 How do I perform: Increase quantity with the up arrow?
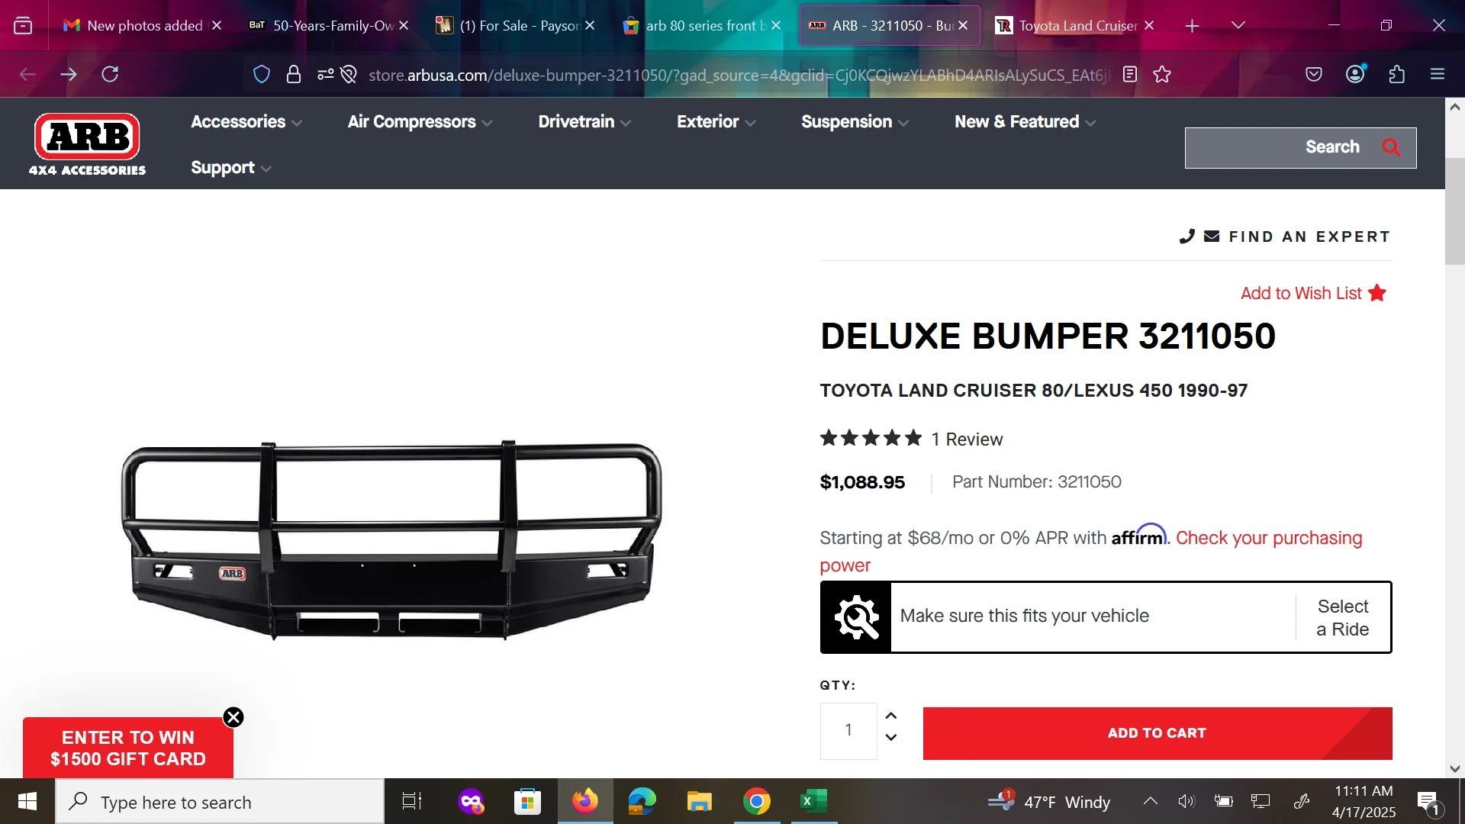click(x=890, y=716)
